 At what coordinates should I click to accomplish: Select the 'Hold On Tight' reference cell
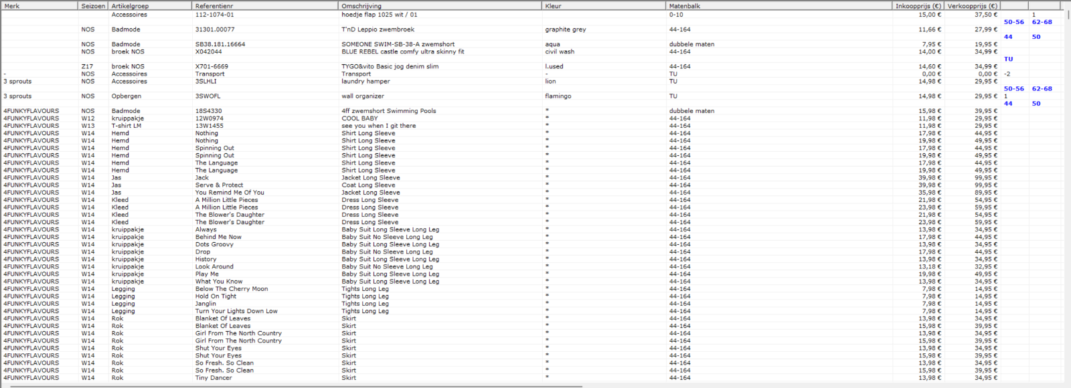coord(216,296)
